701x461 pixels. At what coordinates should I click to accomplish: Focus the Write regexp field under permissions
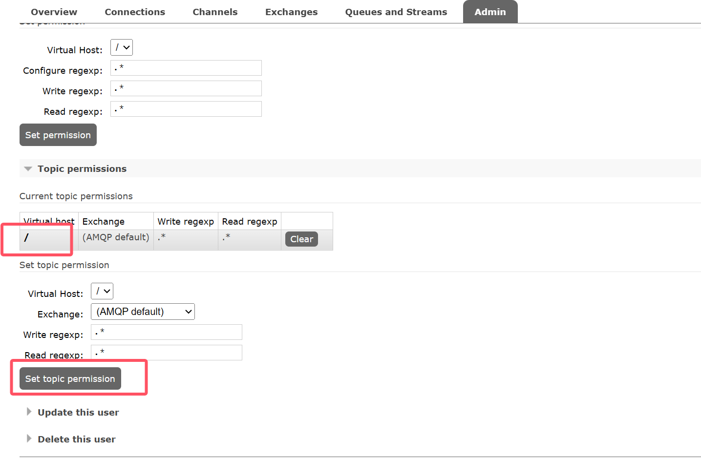click(x=186, y=88)
